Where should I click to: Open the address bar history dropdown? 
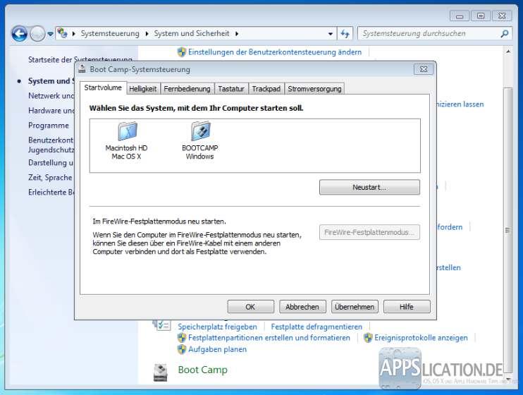(330, 34)
